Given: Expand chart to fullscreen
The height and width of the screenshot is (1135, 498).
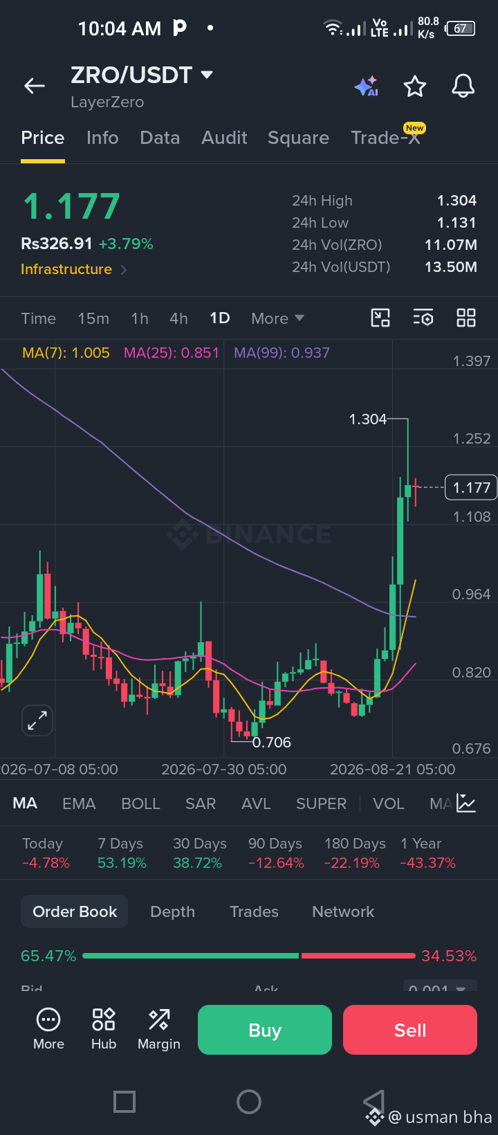Looking at the screenshot, I should tap(37, 720).
